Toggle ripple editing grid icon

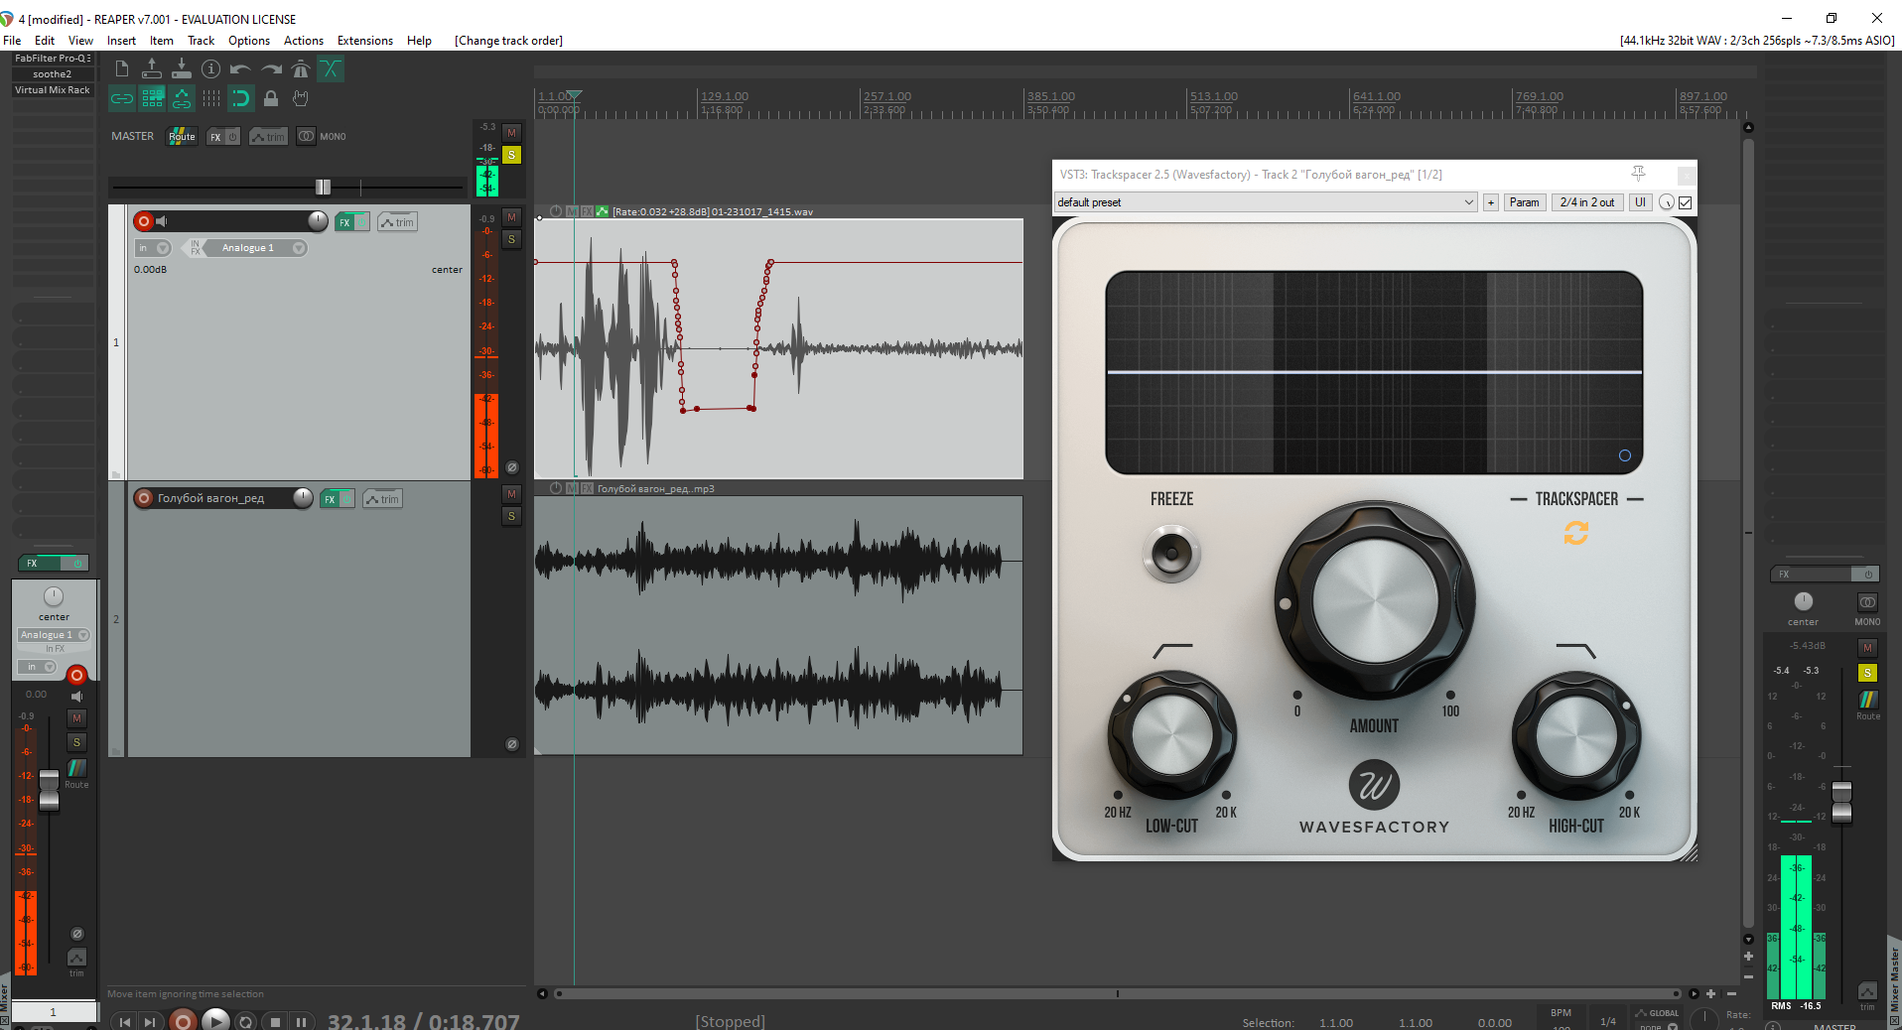[152, 98]
